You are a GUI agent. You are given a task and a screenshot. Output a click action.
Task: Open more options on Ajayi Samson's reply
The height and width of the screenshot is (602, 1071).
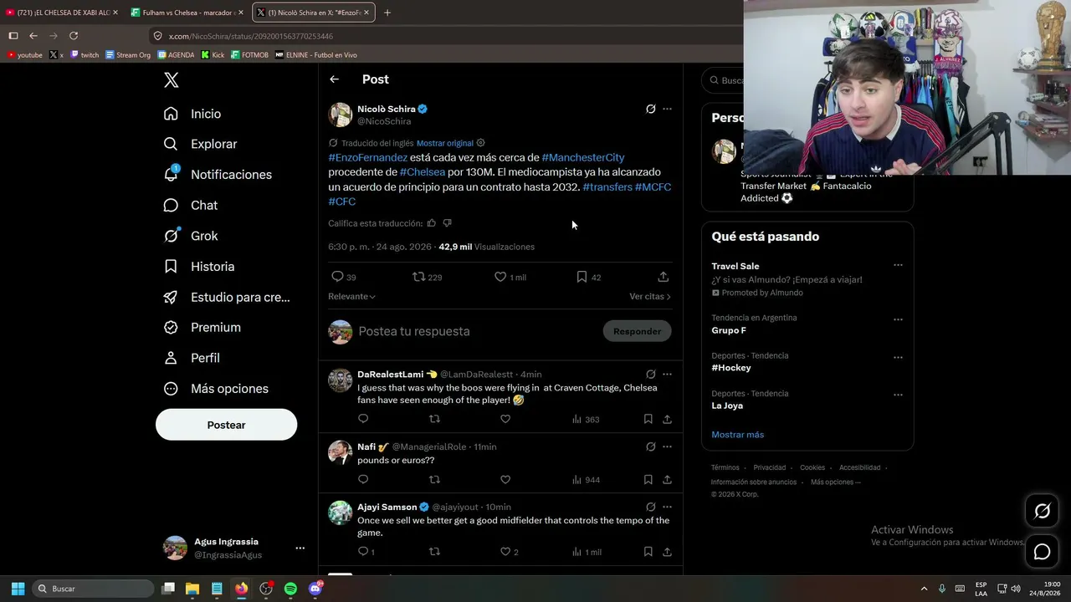click(x=667, y=507)
